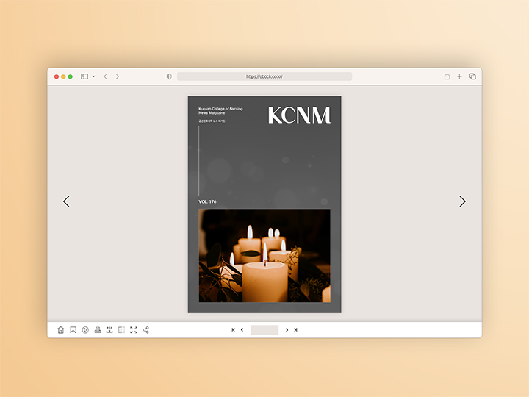Screen dimensions: 529x397
Task: Open the Safari sidebar dropdown chevron
Action: 93,76
